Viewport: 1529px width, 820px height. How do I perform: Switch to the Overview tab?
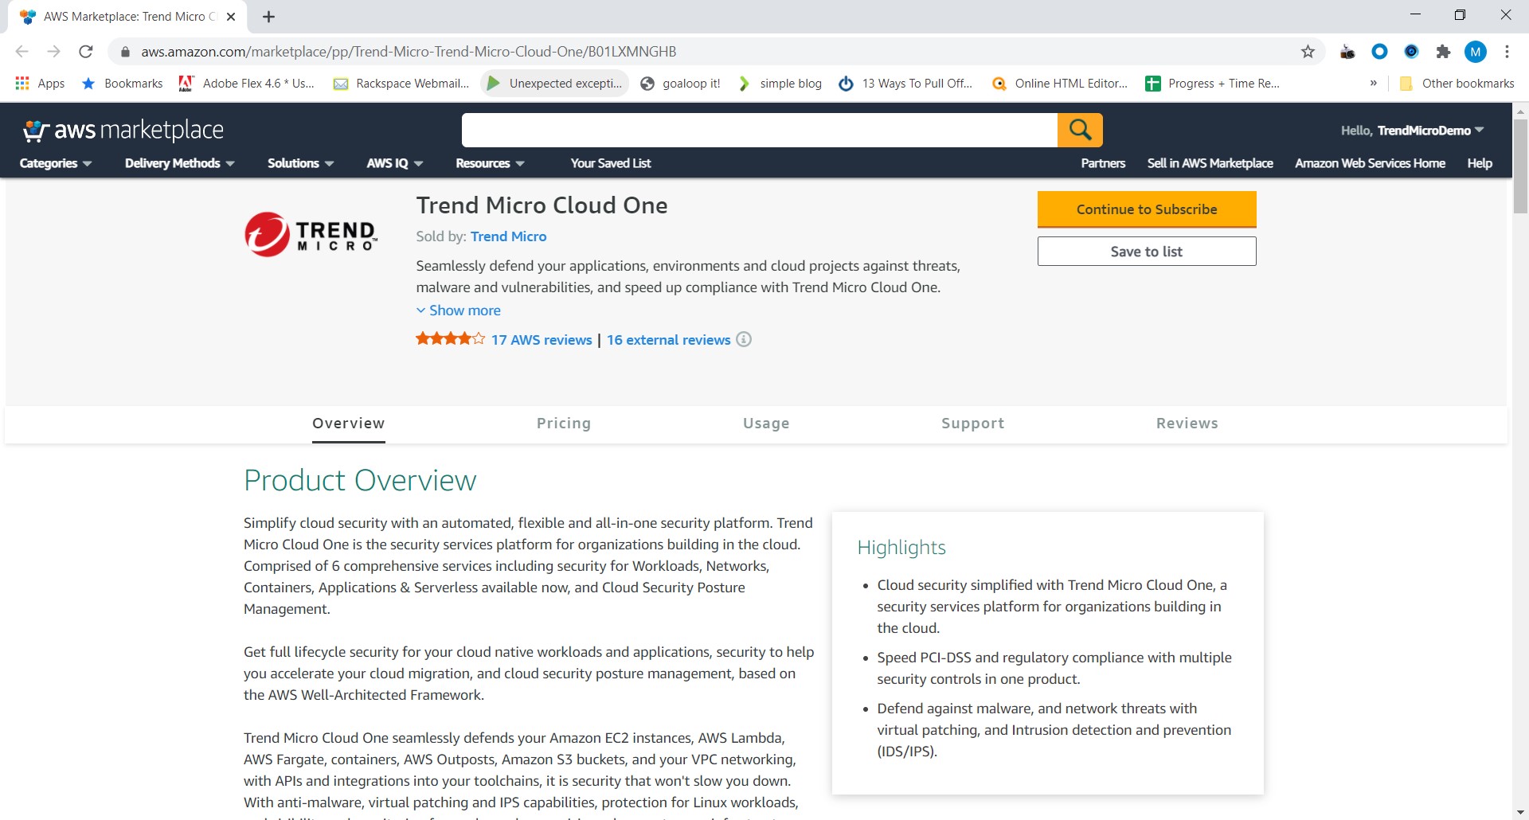tap(348, 424)
